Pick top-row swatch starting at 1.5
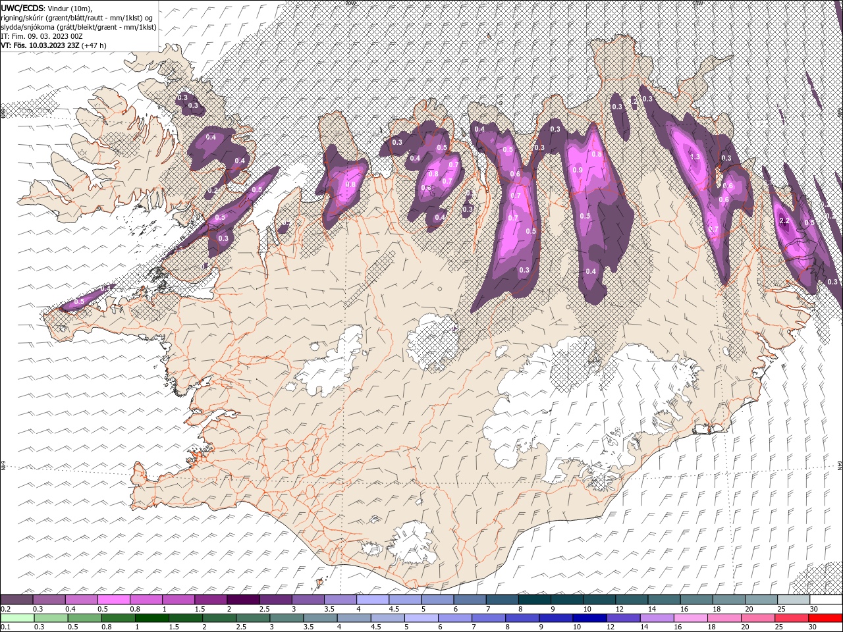Image resolution: width=843 pixels, height=632 pixels. 210,600
